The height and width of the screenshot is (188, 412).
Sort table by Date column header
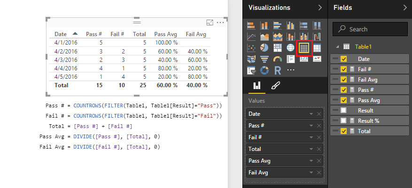coord(61,34)
